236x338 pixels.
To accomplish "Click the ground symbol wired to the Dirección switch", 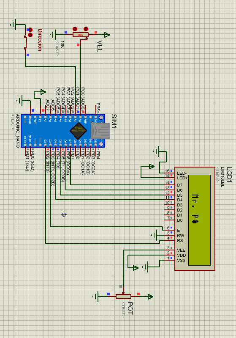I will click(x=14, y=25).
